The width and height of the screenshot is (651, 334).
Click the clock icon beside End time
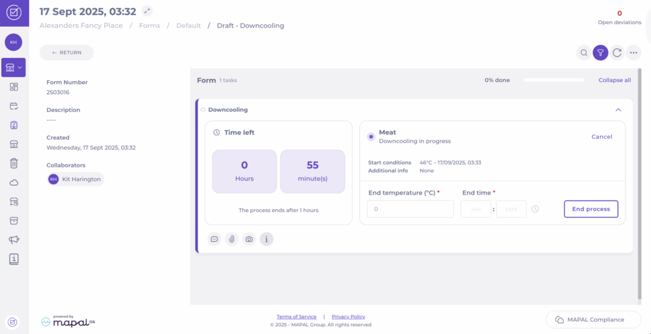click(535, 209)
